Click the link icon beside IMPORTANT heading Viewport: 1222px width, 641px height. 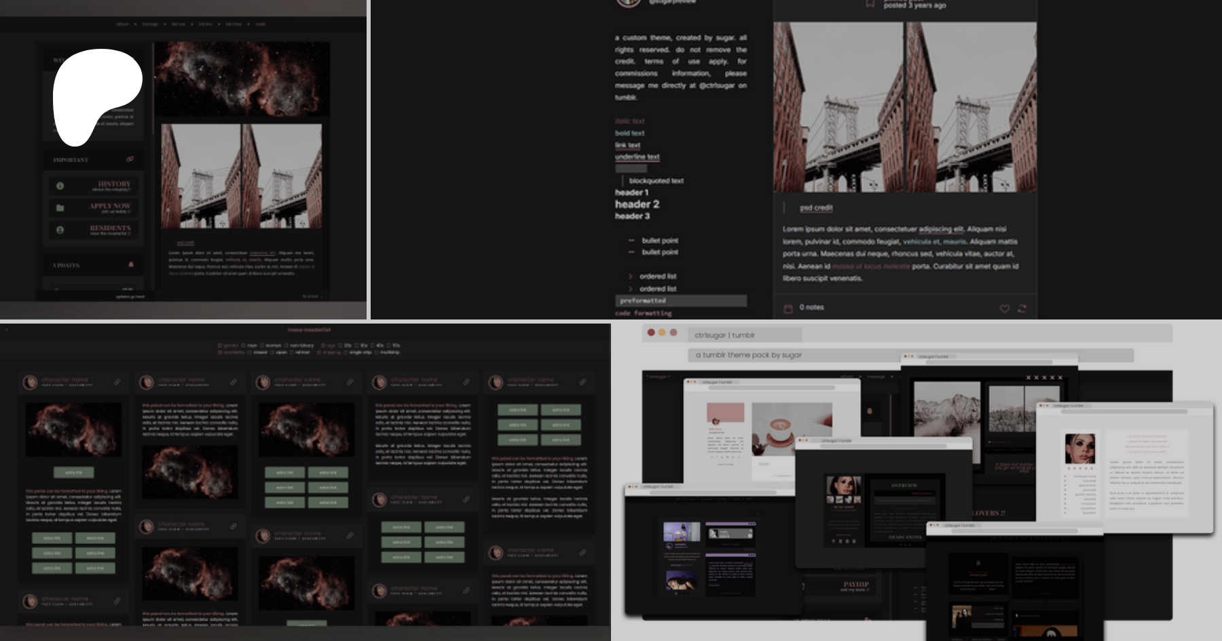click(130, 159)
